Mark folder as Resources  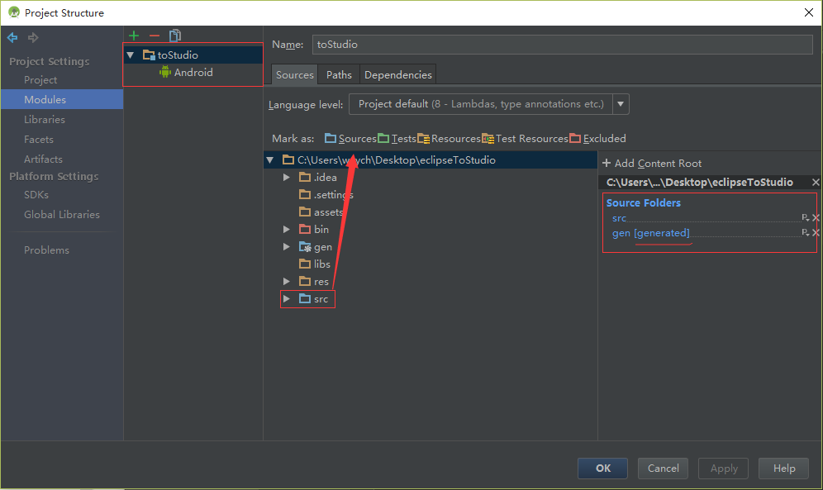pyautogui.click(x=450, y=139)
